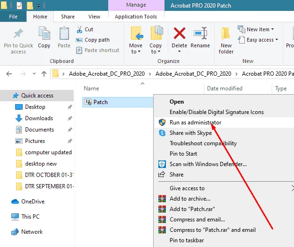294x247 pixels.
Task: Click the Properties checkmark icon in title bar
Action: (x=19, y=6)
